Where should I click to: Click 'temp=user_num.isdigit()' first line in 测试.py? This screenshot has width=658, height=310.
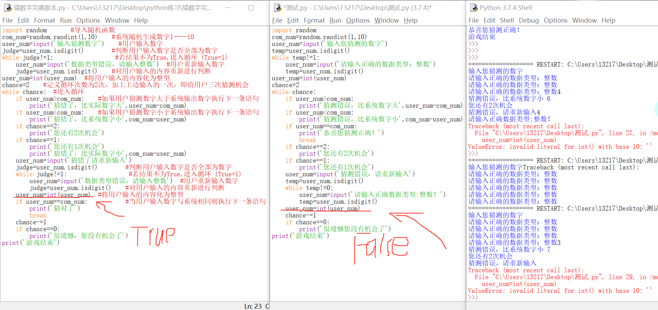pyautogui.click(x=311, y=51)
